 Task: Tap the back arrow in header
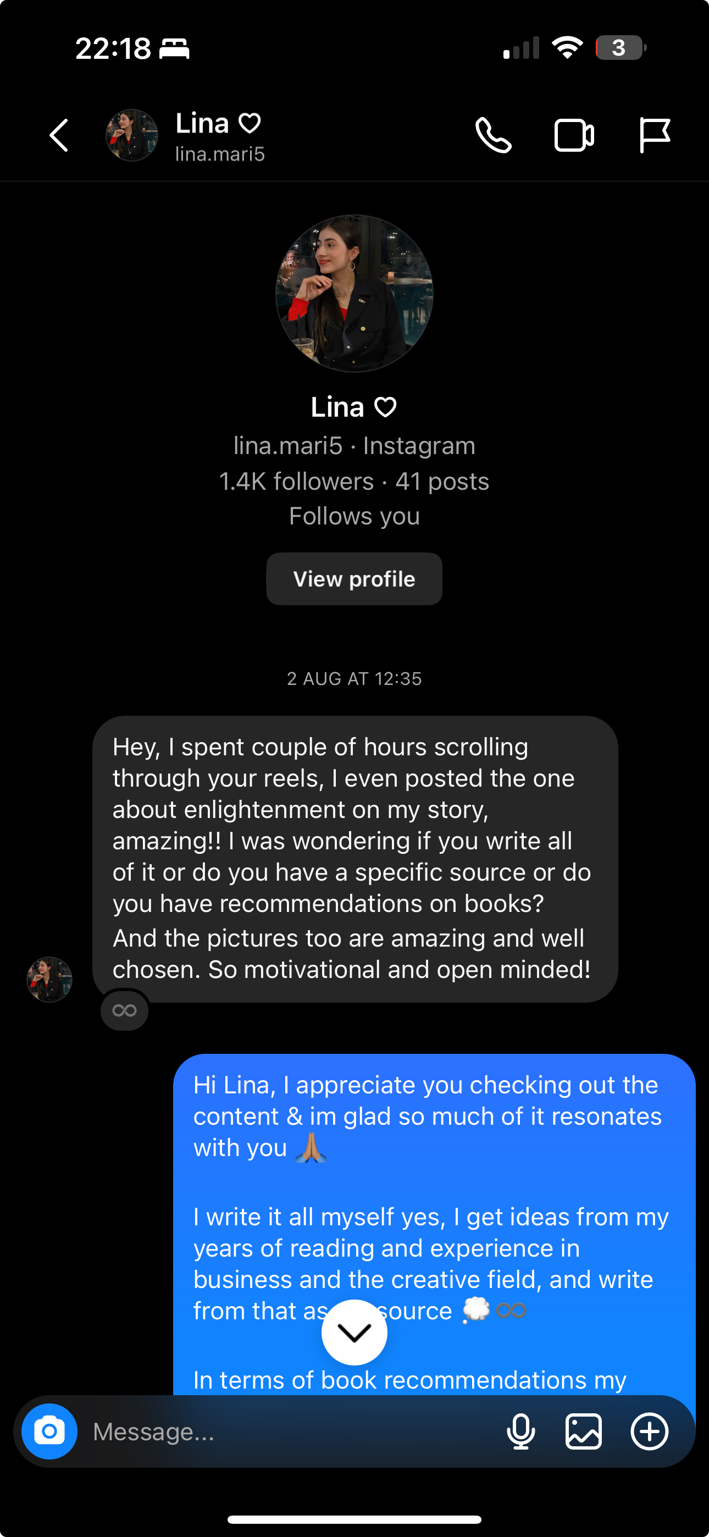[x=59, y=135]
